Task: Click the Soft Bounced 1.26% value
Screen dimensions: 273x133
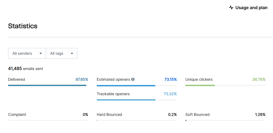Action: tap(260, 114)
